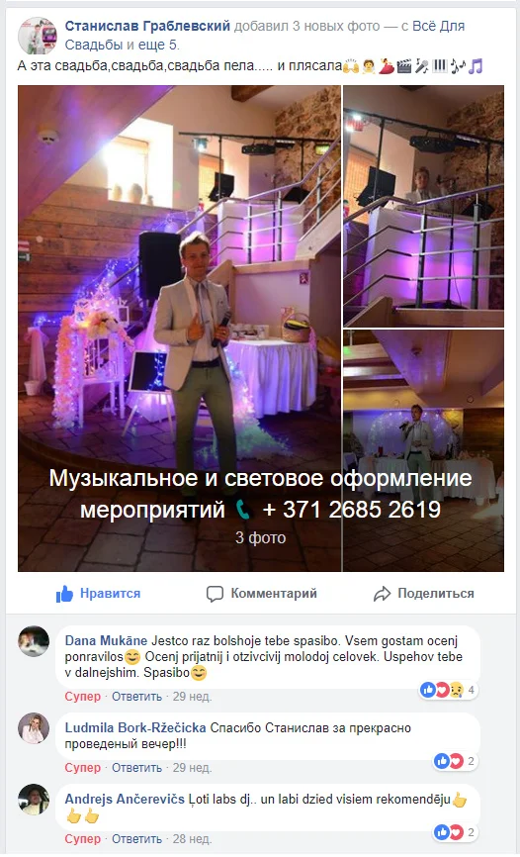
Task: Open the bottom-right banquet hall photo
Action: 423,450
